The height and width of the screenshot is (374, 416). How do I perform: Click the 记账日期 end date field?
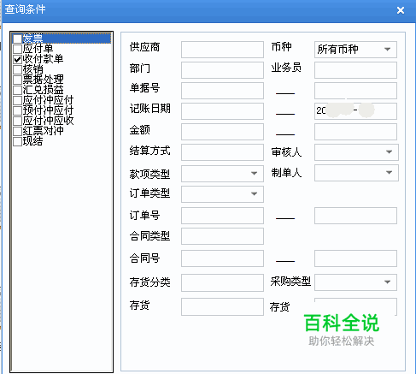pyautogui.click(x=355, y=111)
